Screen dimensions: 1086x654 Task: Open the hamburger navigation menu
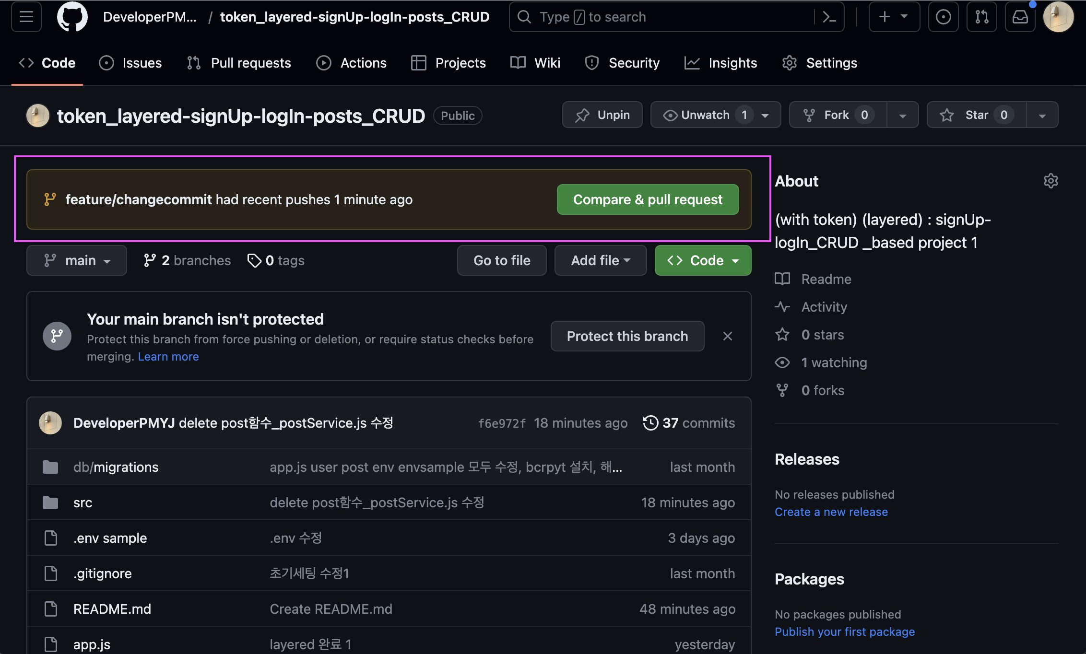point(26,17)
